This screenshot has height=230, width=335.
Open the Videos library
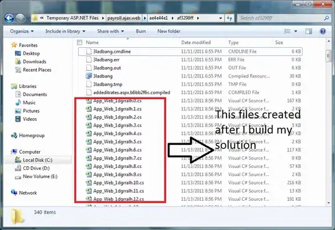30,119
